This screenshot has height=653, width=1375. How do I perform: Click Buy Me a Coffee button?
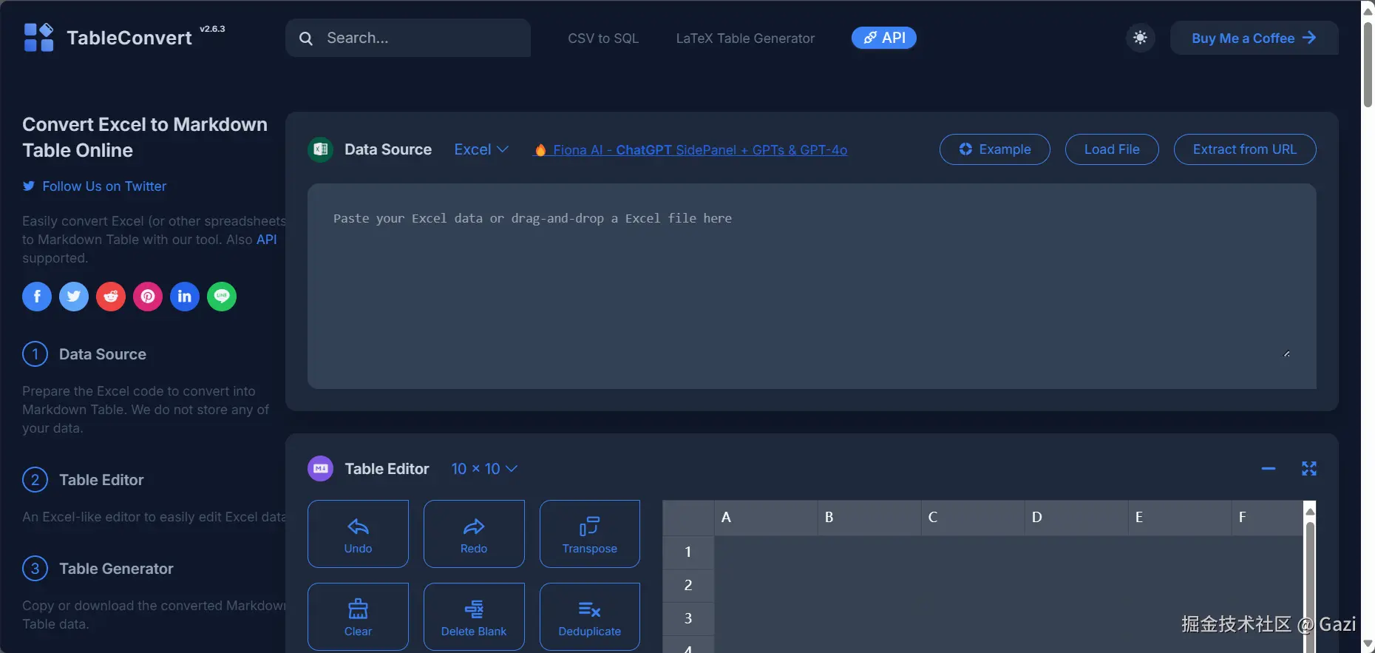[1255, 38]
